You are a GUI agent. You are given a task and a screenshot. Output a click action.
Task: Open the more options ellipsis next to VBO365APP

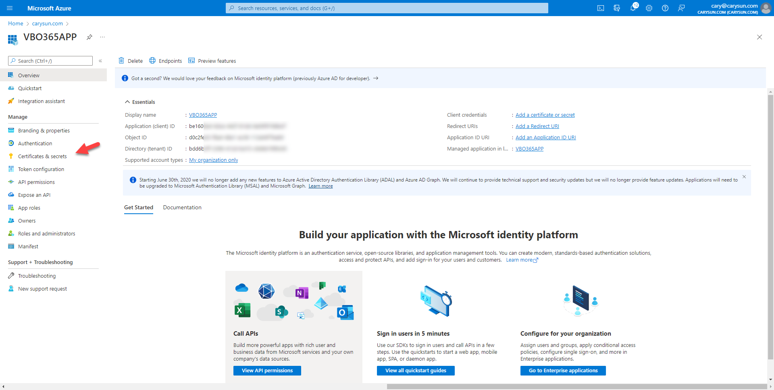[102, 37]
